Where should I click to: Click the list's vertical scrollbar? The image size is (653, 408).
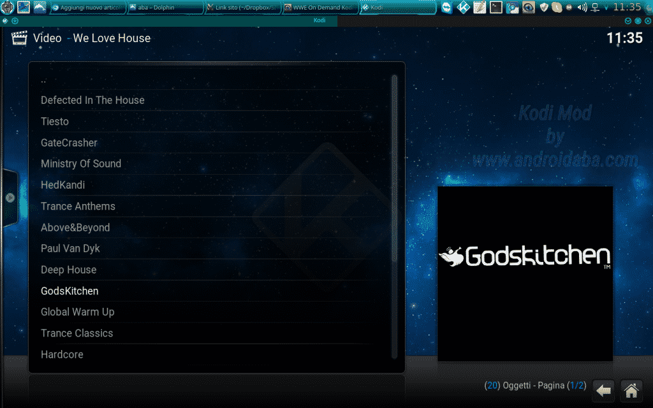(x=394, y=217)
